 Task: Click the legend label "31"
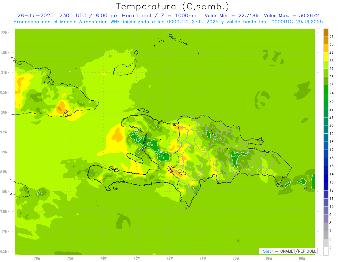click(331, 36)
